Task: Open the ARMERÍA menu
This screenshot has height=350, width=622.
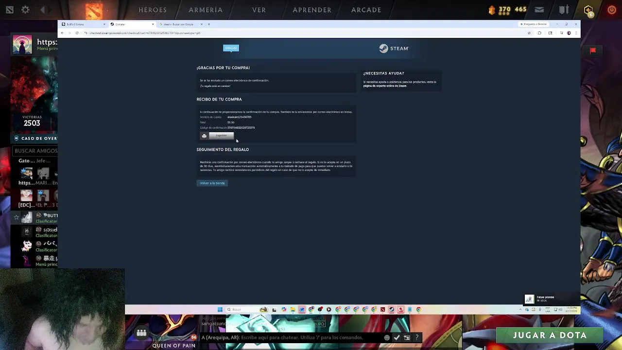Action: pos(206,10)
